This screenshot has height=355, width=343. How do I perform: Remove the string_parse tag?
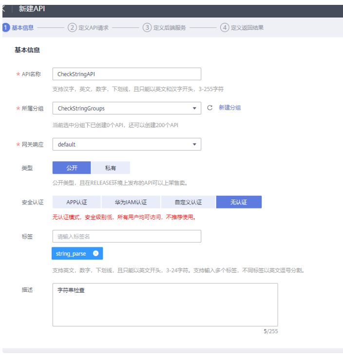tap(96, 253)
